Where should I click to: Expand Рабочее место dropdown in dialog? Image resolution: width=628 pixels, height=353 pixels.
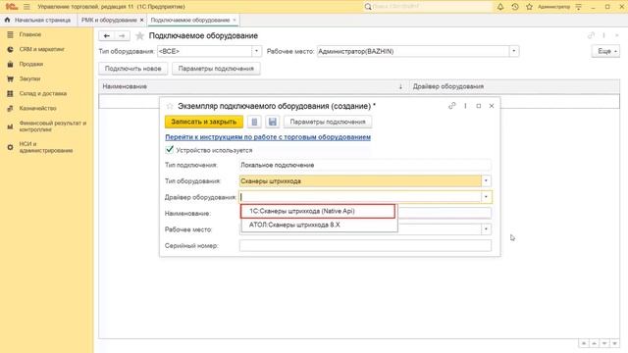click(x=486, y=229)
